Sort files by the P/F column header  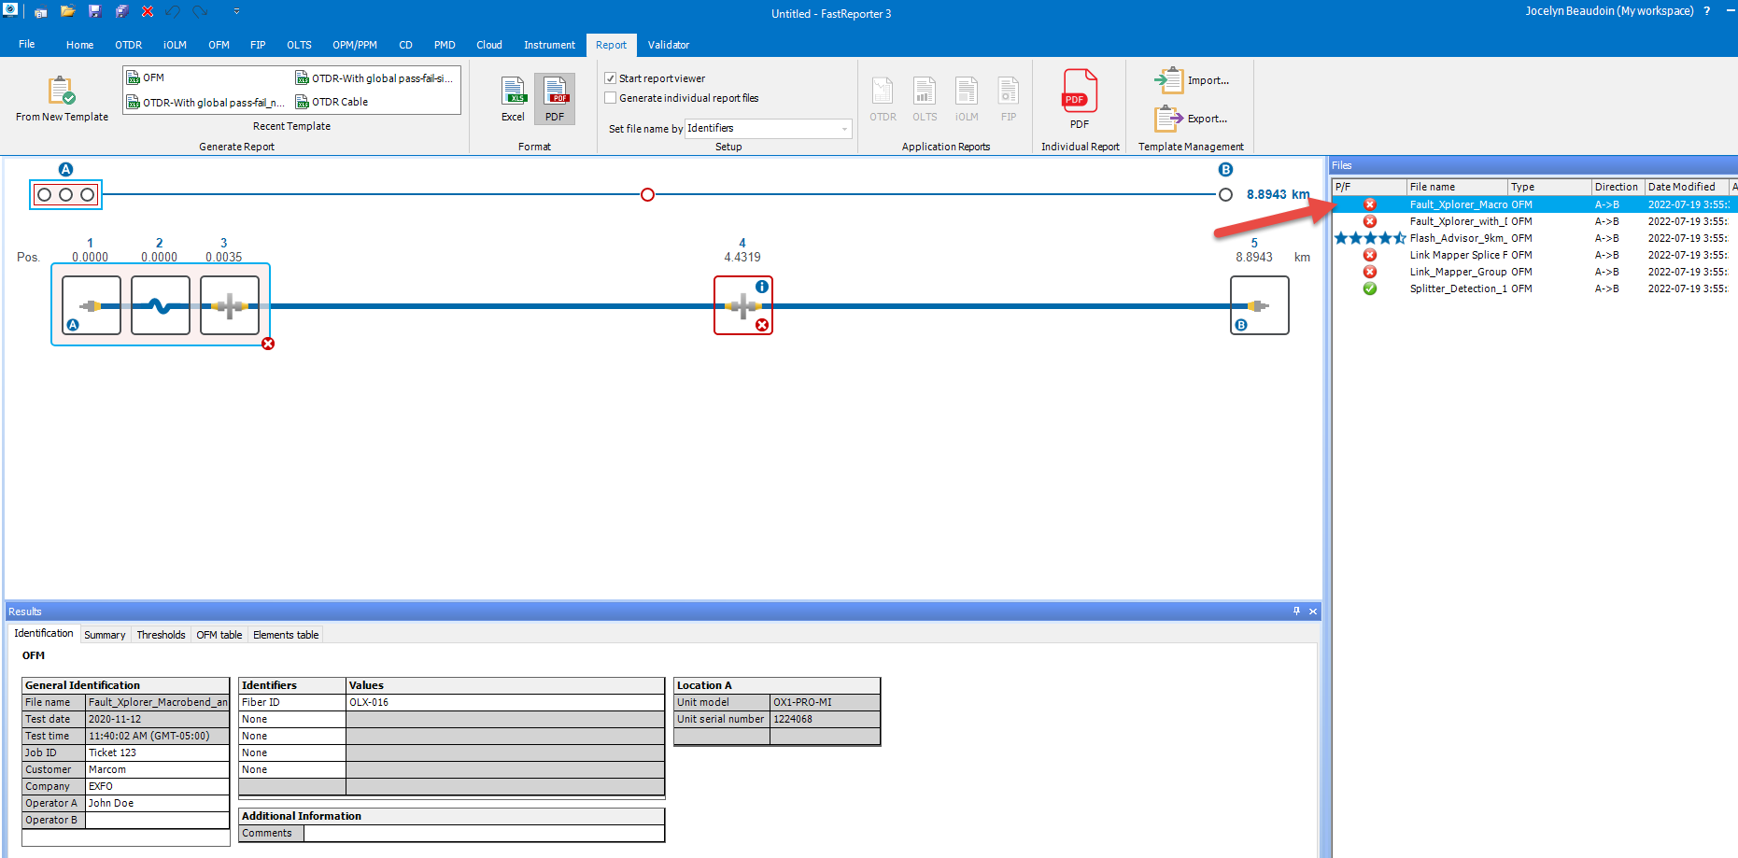1369,187
